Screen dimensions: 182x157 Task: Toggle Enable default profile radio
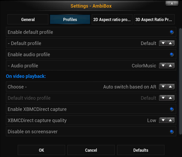click(172, 32)
